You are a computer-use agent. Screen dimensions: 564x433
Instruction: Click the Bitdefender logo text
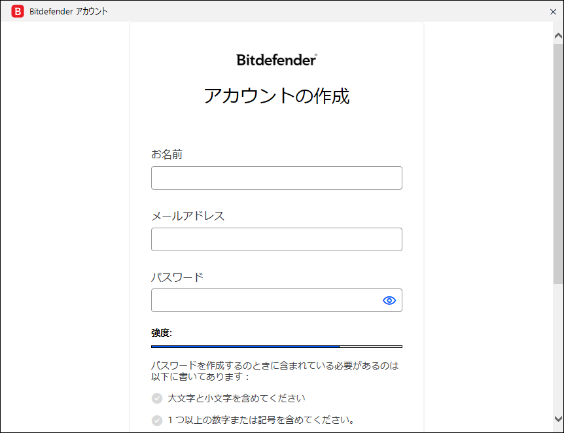coord(277,60)
